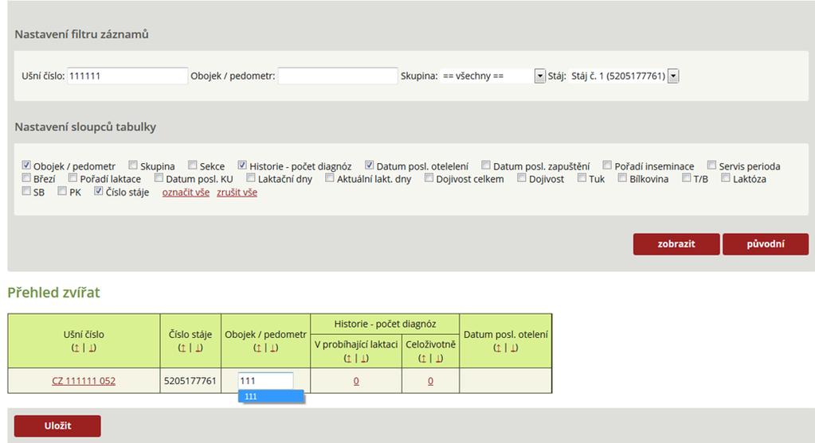This screenshot has height=443, width=815.
Task: Check Laktační dny checkbox
Action: click(250, 178)
